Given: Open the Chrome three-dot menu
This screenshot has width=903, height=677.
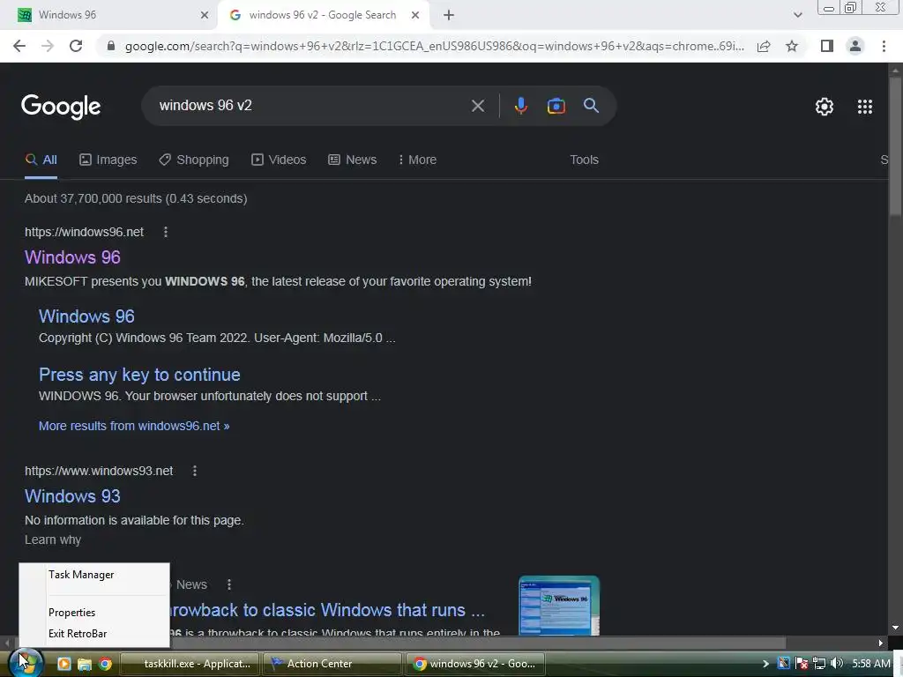Looking at the screenshot, I should [x=884, y=46].
